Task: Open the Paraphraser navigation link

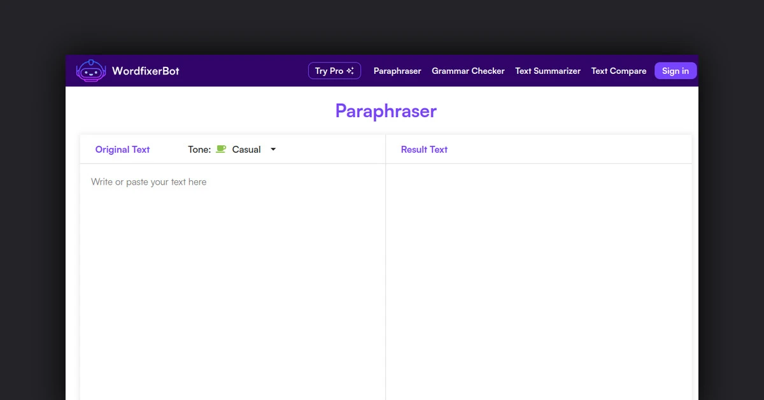Action: [397, 71]
